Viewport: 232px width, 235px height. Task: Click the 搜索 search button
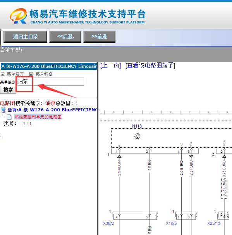click(8, 90)
